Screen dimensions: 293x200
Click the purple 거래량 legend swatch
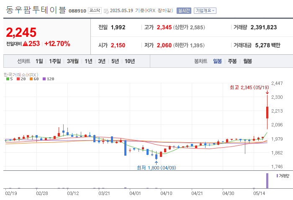277,176
